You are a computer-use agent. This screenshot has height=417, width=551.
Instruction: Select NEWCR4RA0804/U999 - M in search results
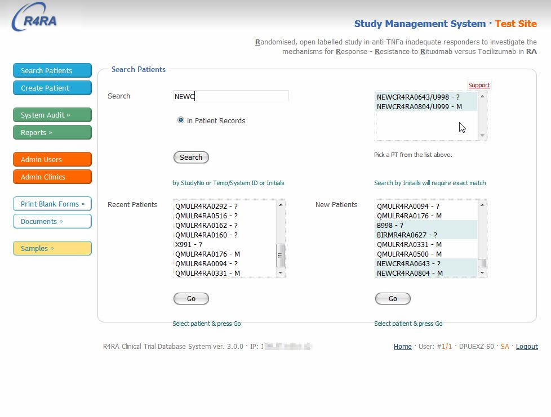[419, 106]
